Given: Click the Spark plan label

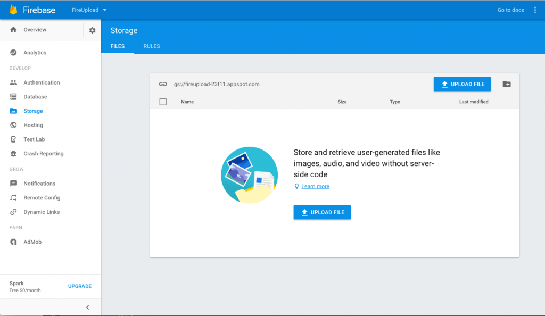Looking at the screenshot, I should 16,284.
